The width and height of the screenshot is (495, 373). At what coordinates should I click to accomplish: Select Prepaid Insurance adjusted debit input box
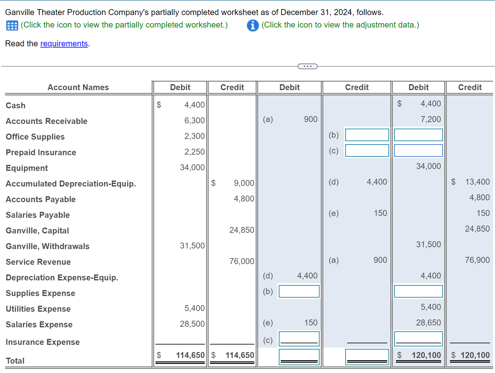[418, 151]
